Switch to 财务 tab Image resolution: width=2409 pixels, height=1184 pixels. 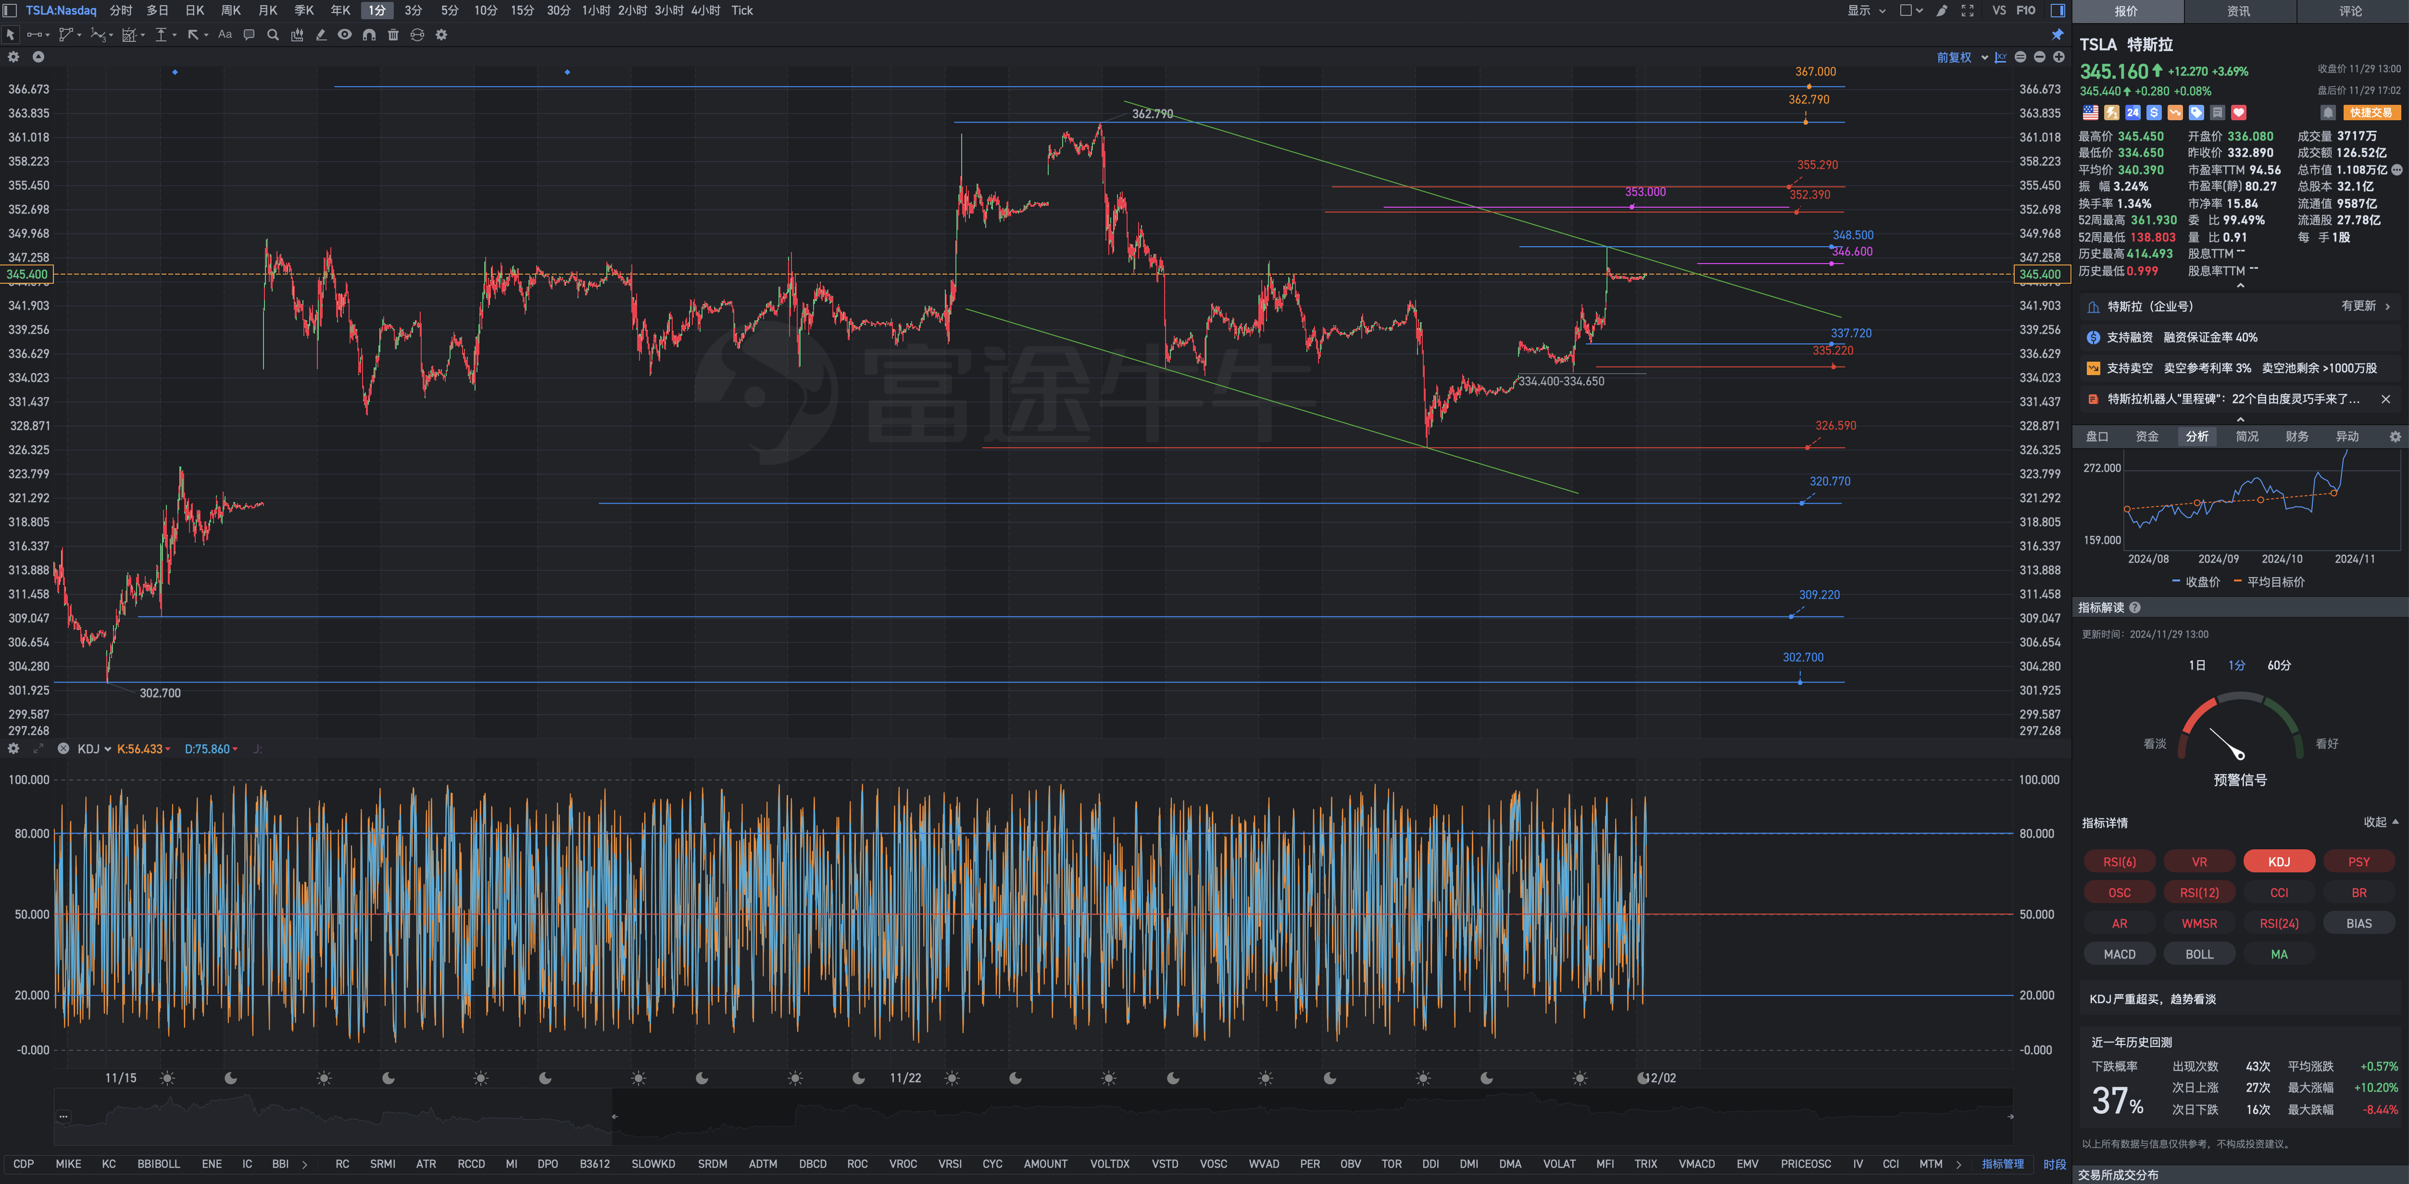[x=2297, y=437]
